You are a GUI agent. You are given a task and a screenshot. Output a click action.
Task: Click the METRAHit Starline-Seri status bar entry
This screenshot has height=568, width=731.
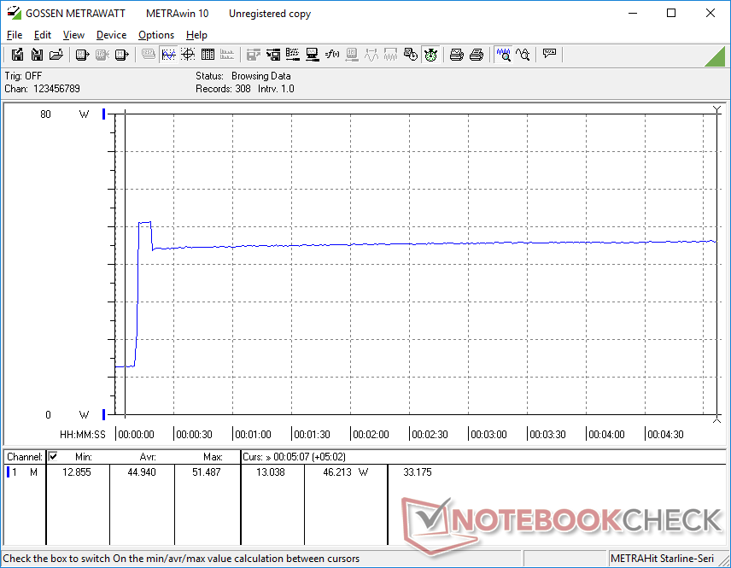[662, 559]
